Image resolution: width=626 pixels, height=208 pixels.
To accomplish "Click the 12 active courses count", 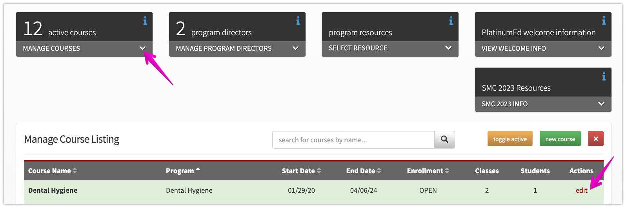I will click(x=33, y=29).
